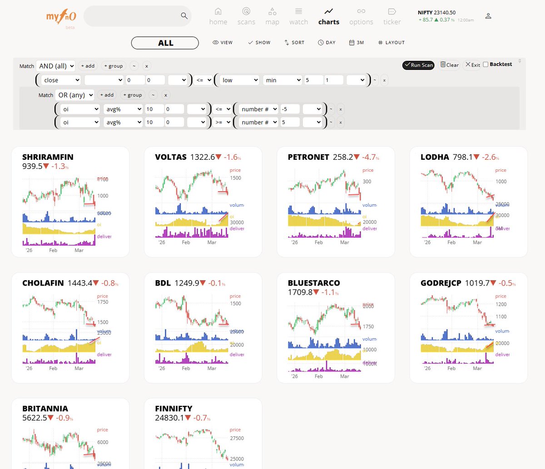545x469 pixels.
Task: Open the SHRIRAMFIN chart
Action: pos(70,202)
